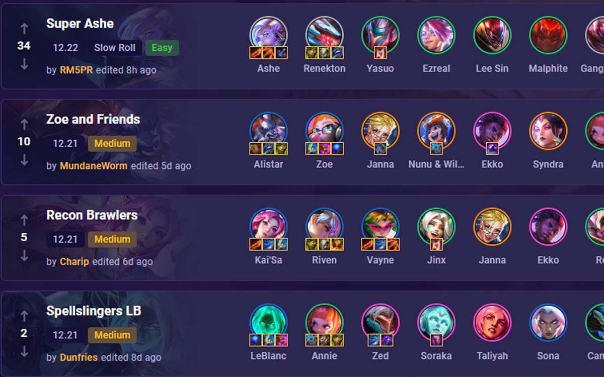Click Recon Brawlers Medium difficulty badge
Image resolution: width=604 pixels, height=377 pixels.
[112, 239]
